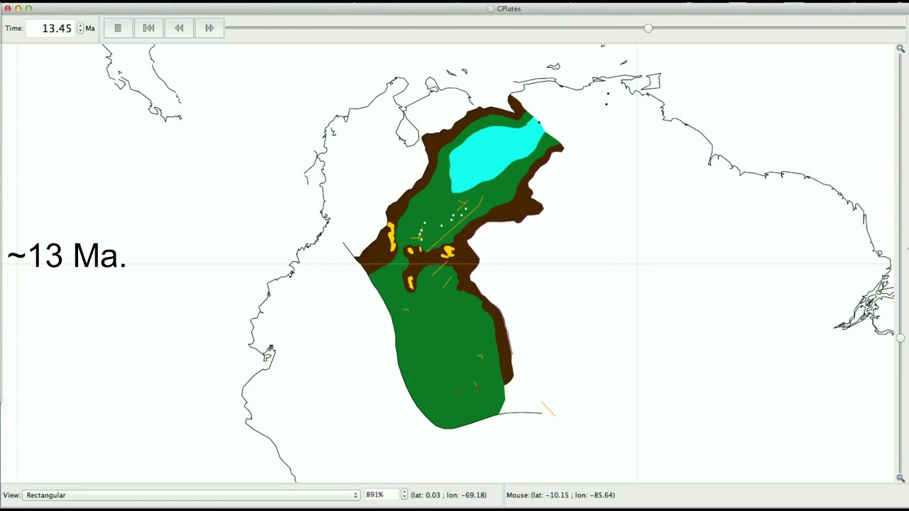The width and height of the screenshot is (909, 511).
Task: Rewind the reconstruction animation
Action: click(x=179, y=28)
